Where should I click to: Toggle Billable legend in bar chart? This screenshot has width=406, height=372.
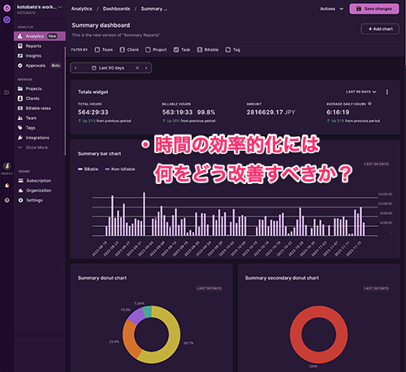[x=88, y=169]
